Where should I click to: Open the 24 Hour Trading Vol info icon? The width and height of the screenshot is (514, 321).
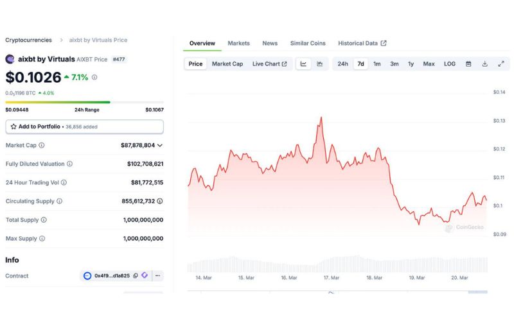[x=64, y=182]
